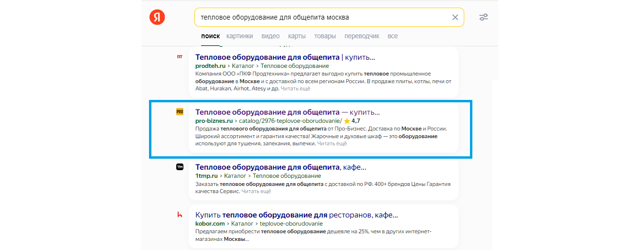640x250 pixels.
Task: Clear the search query with the X icon
Action: [x=455, y=17]
